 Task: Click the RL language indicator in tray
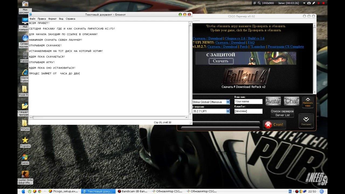coord(290,191)
